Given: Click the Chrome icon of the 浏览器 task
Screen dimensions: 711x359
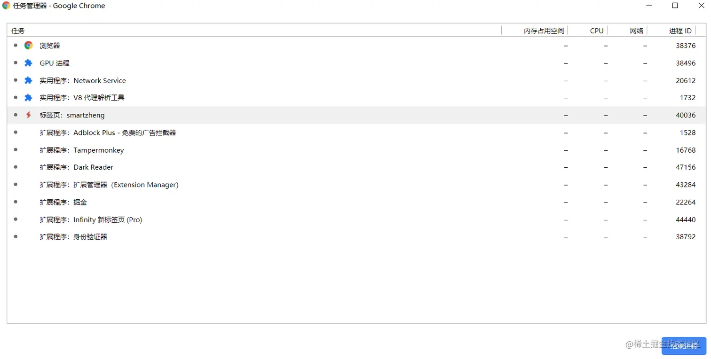Looking at the screenshot, I should tap(29, 46).
